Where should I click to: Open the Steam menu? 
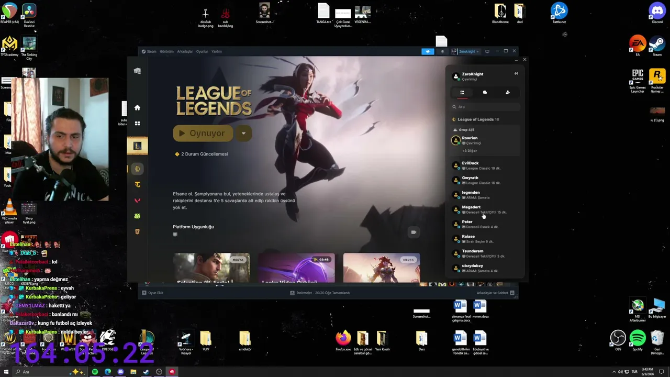(x=149, y=51)
